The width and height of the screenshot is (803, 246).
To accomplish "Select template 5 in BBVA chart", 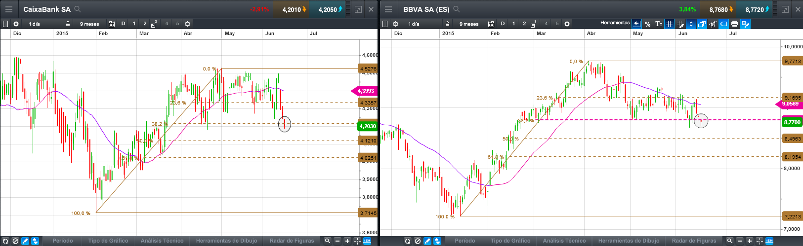I will (x=557, y=24).
